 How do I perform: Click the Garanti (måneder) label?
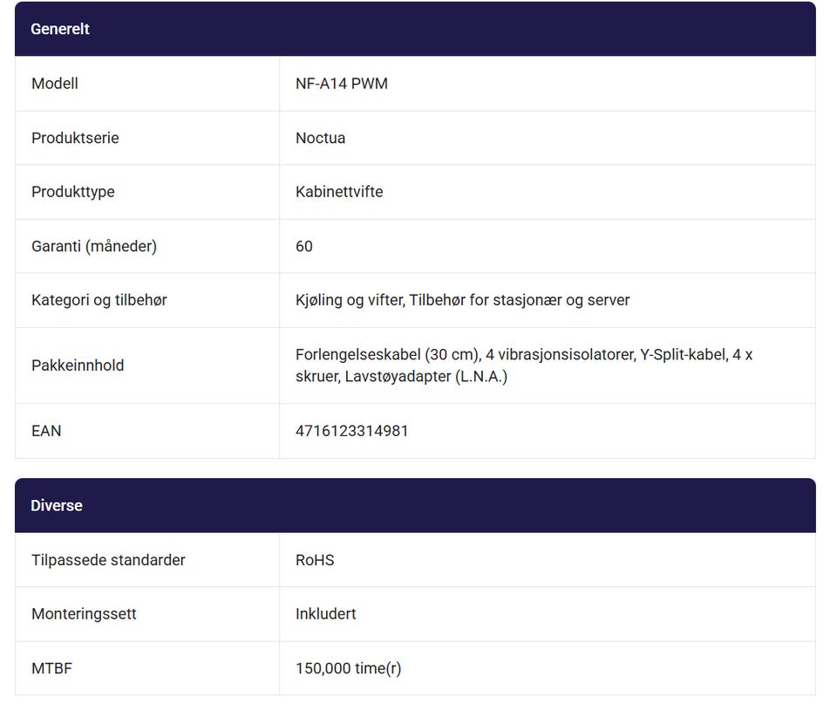point(94,246)
